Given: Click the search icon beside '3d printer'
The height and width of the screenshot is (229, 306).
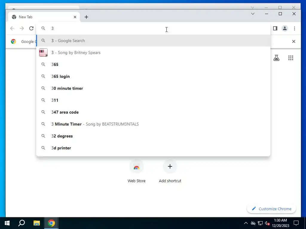Looking at the screenshot, I should [43, 148].
